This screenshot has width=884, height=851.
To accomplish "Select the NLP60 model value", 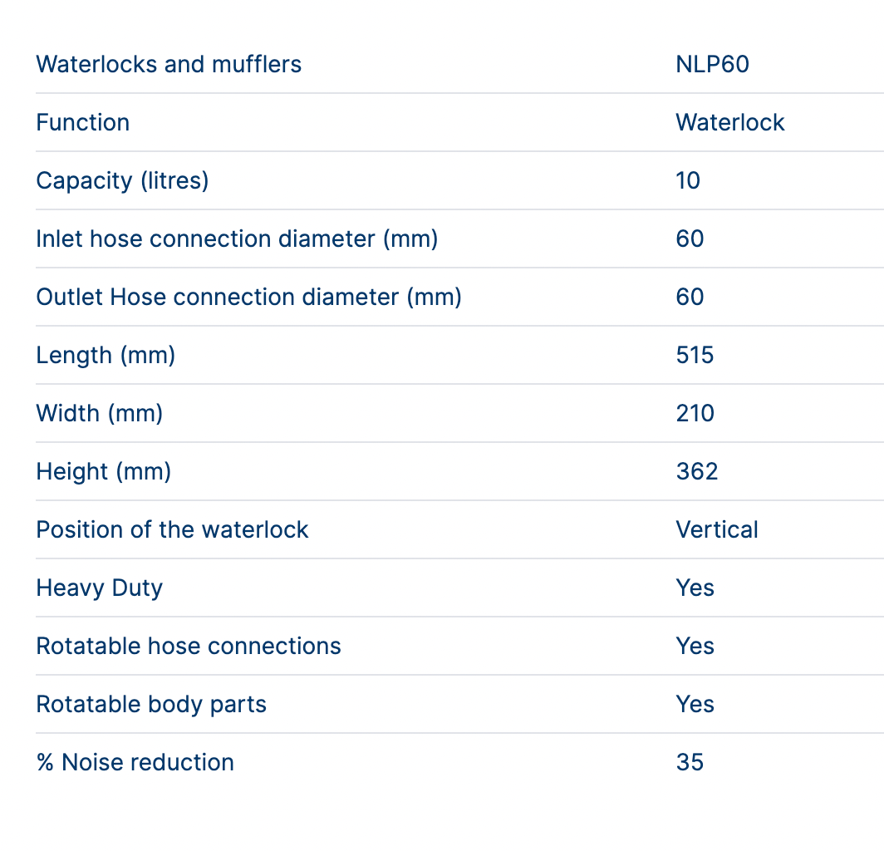I will 712,64.
